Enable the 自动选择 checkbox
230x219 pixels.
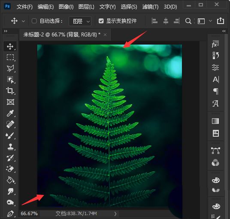pos(34,21)
